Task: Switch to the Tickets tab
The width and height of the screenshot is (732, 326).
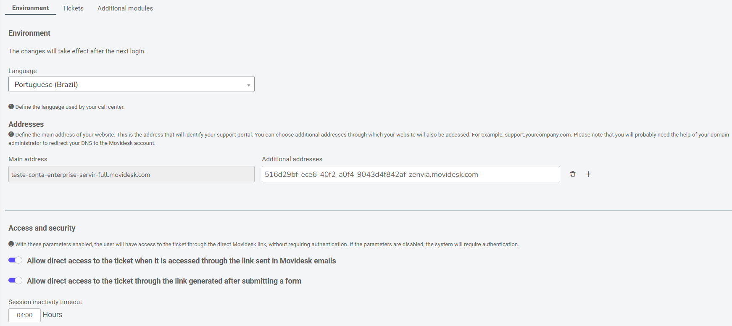Action: point(73,8)
